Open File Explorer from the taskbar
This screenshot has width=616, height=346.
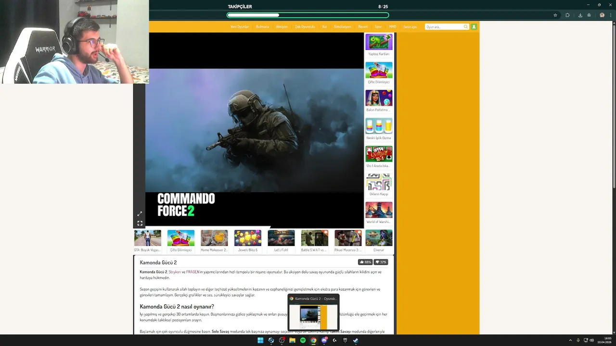coord(292,340)
